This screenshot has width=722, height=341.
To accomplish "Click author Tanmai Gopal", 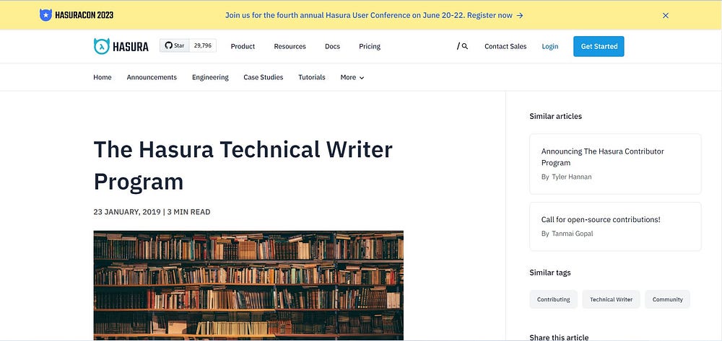I will (x=573, y=234).
